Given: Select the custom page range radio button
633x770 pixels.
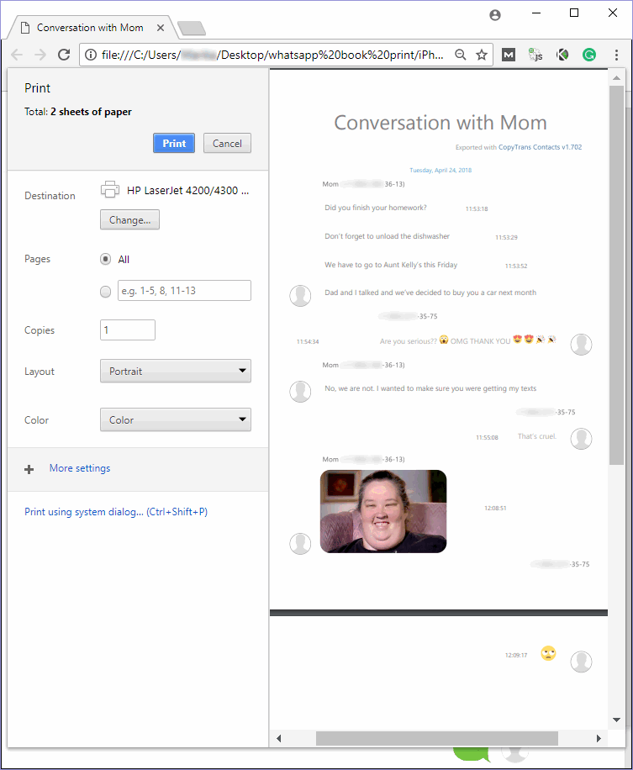Looking at the screenshot, I should point(105,292).
